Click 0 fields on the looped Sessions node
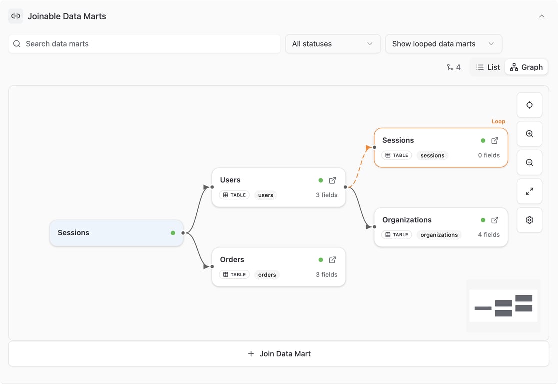This screenshot has width=558, height=384. coord(489,155)
